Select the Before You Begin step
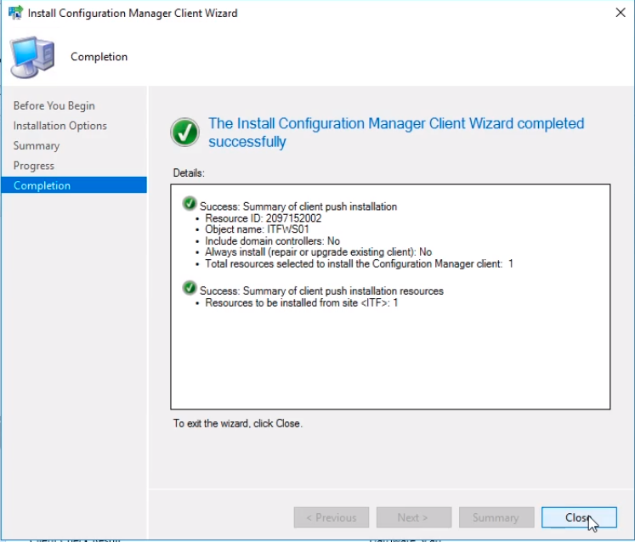Viewport: 635px width, 542px height. point(54,105)
